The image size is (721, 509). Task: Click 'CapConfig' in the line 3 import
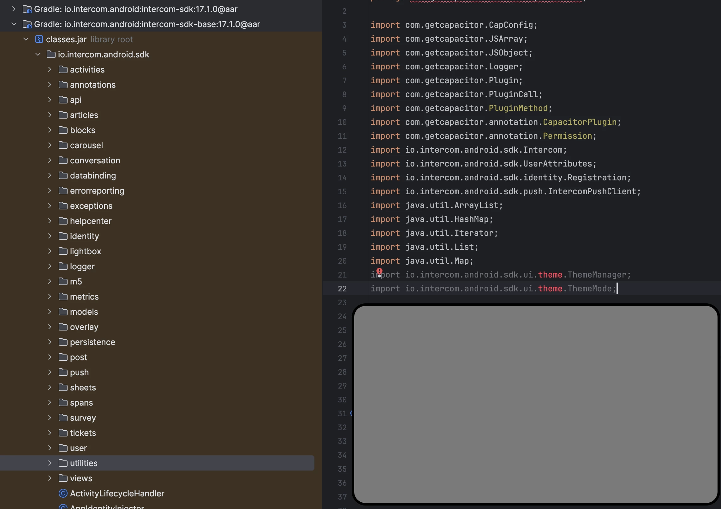(511, 25)
